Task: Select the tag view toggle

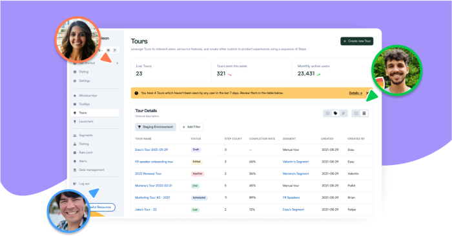Action: (335, 113)
